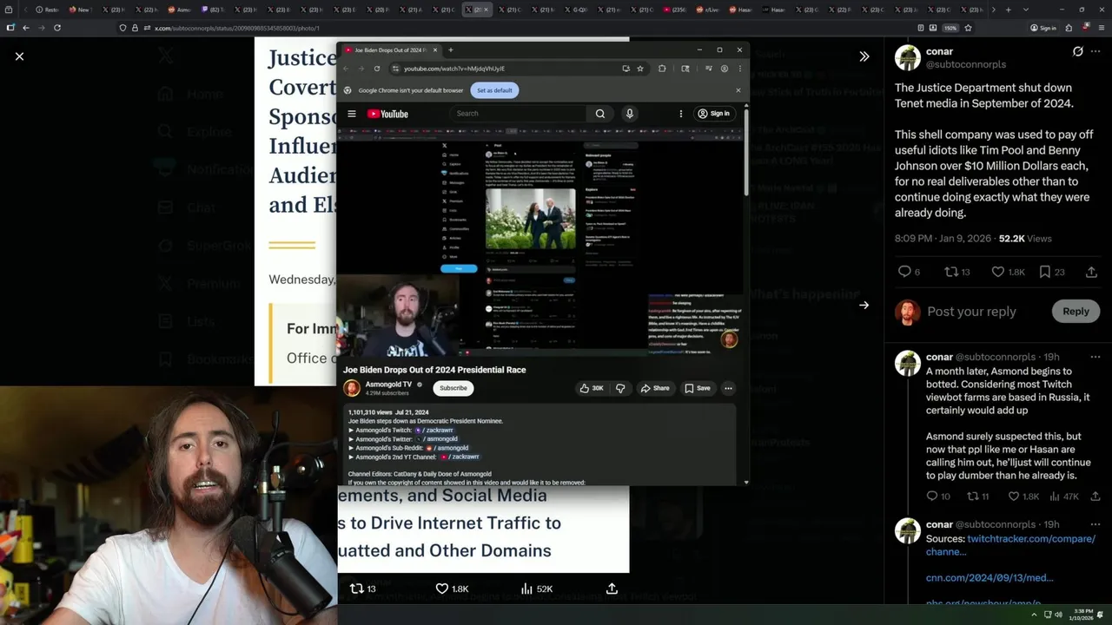This screenshot has height=625, width=1112.
Task: List all tabs dropdown in Firefox
Action: [1027, 10]
